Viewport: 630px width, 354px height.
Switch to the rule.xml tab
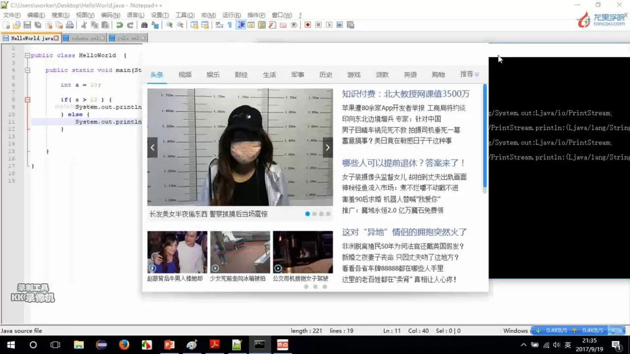pos(127,38)
